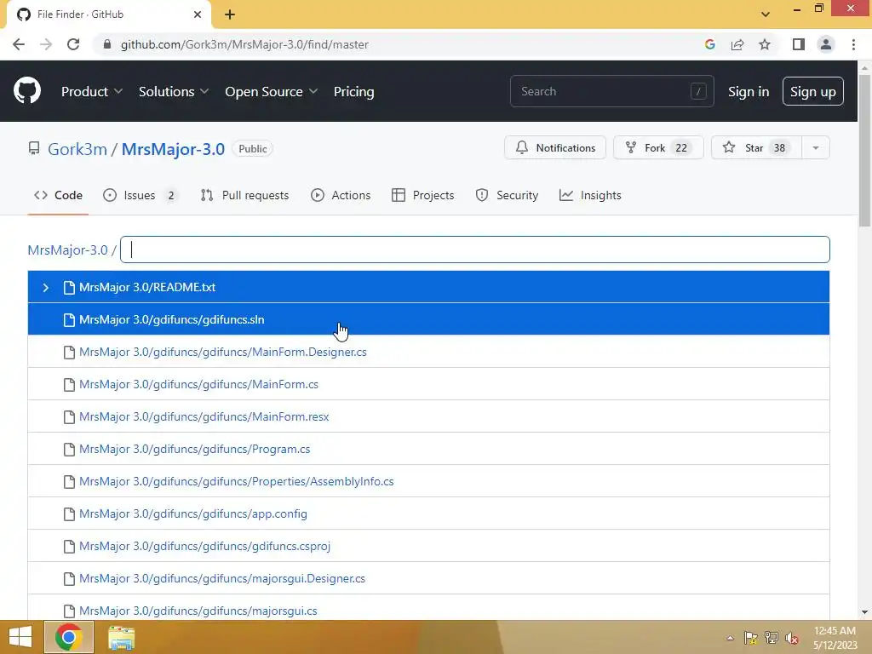This screenshot has width=872, height=654.
Task: Click file icon beside gdifuncs.sln
Action: pos(69,320)
